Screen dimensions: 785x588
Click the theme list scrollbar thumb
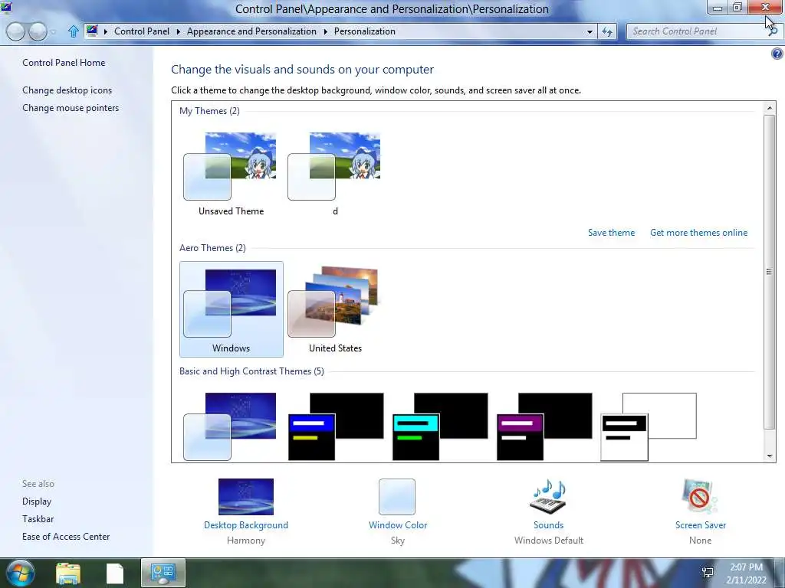pos(770,272)
